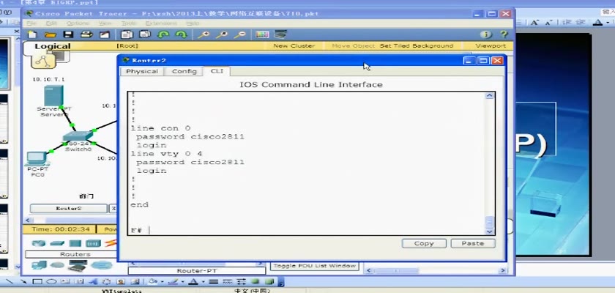Select the End Devices category icon
The width and height of the screenshot is (615, 293).
(x=39, y=266)
